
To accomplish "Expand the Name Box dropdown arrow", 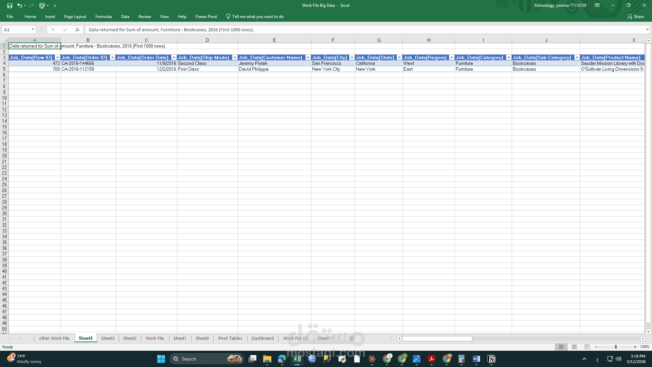I will pyautogui.click(x=33, y=30).
